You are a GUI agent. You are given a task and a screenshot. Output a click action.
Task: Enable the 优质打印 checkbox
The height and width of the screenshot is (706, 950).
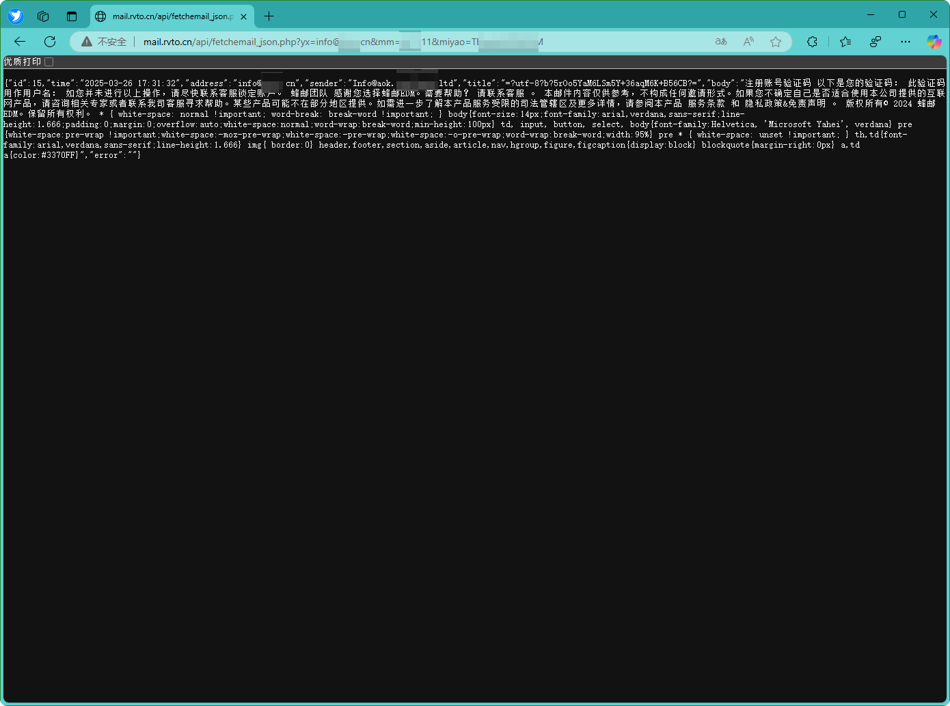[49, 62]
